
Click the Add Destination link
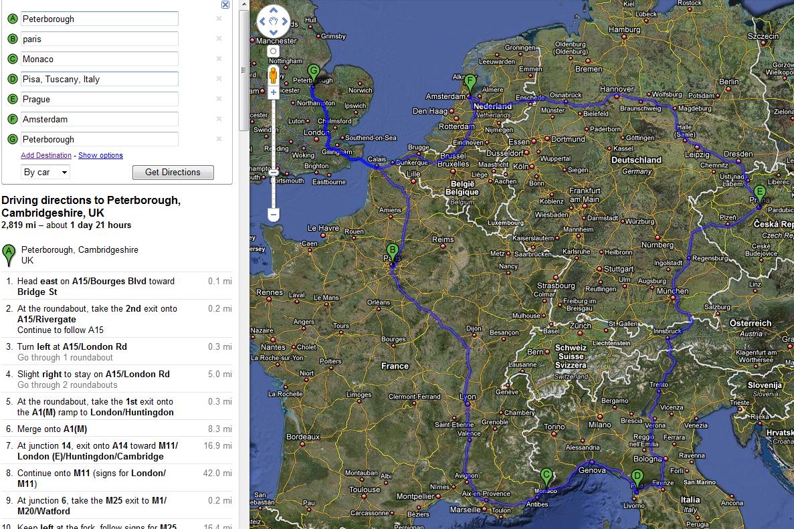click(46, 155)
